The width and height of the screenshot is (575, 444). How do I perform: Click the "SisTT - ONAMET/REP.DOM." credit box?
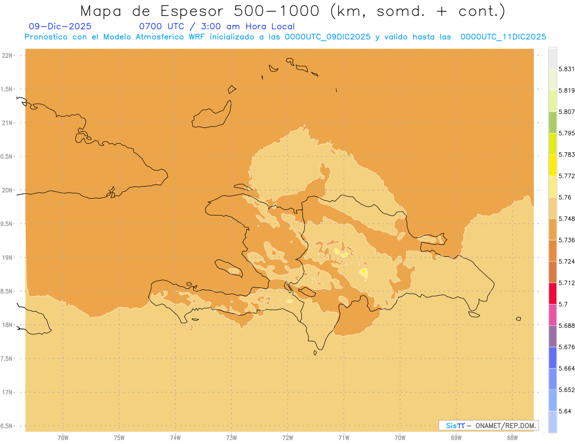pyautogui.click(x=488, y=425)
